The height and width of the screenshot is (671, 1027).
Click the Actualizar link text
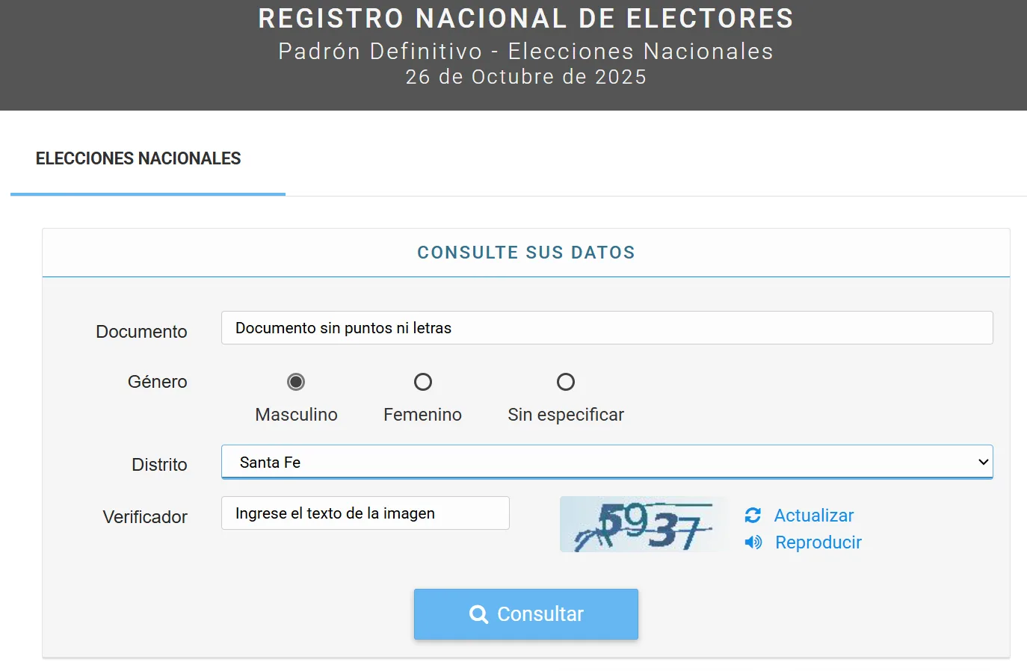(813, 516)
